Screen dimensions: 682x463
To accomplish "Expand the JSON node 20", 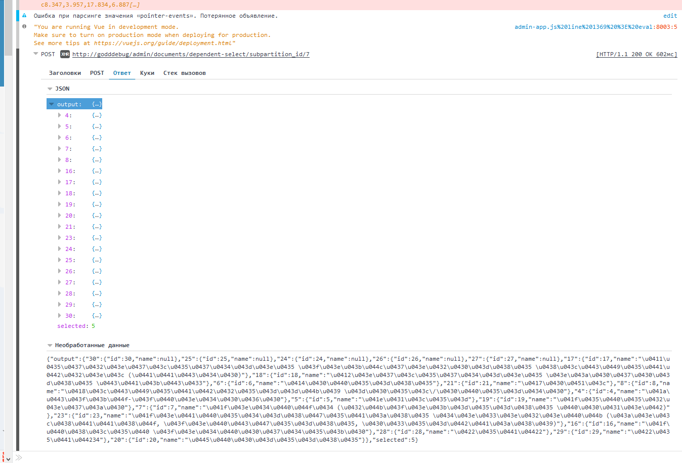I will tap(60, 216).
